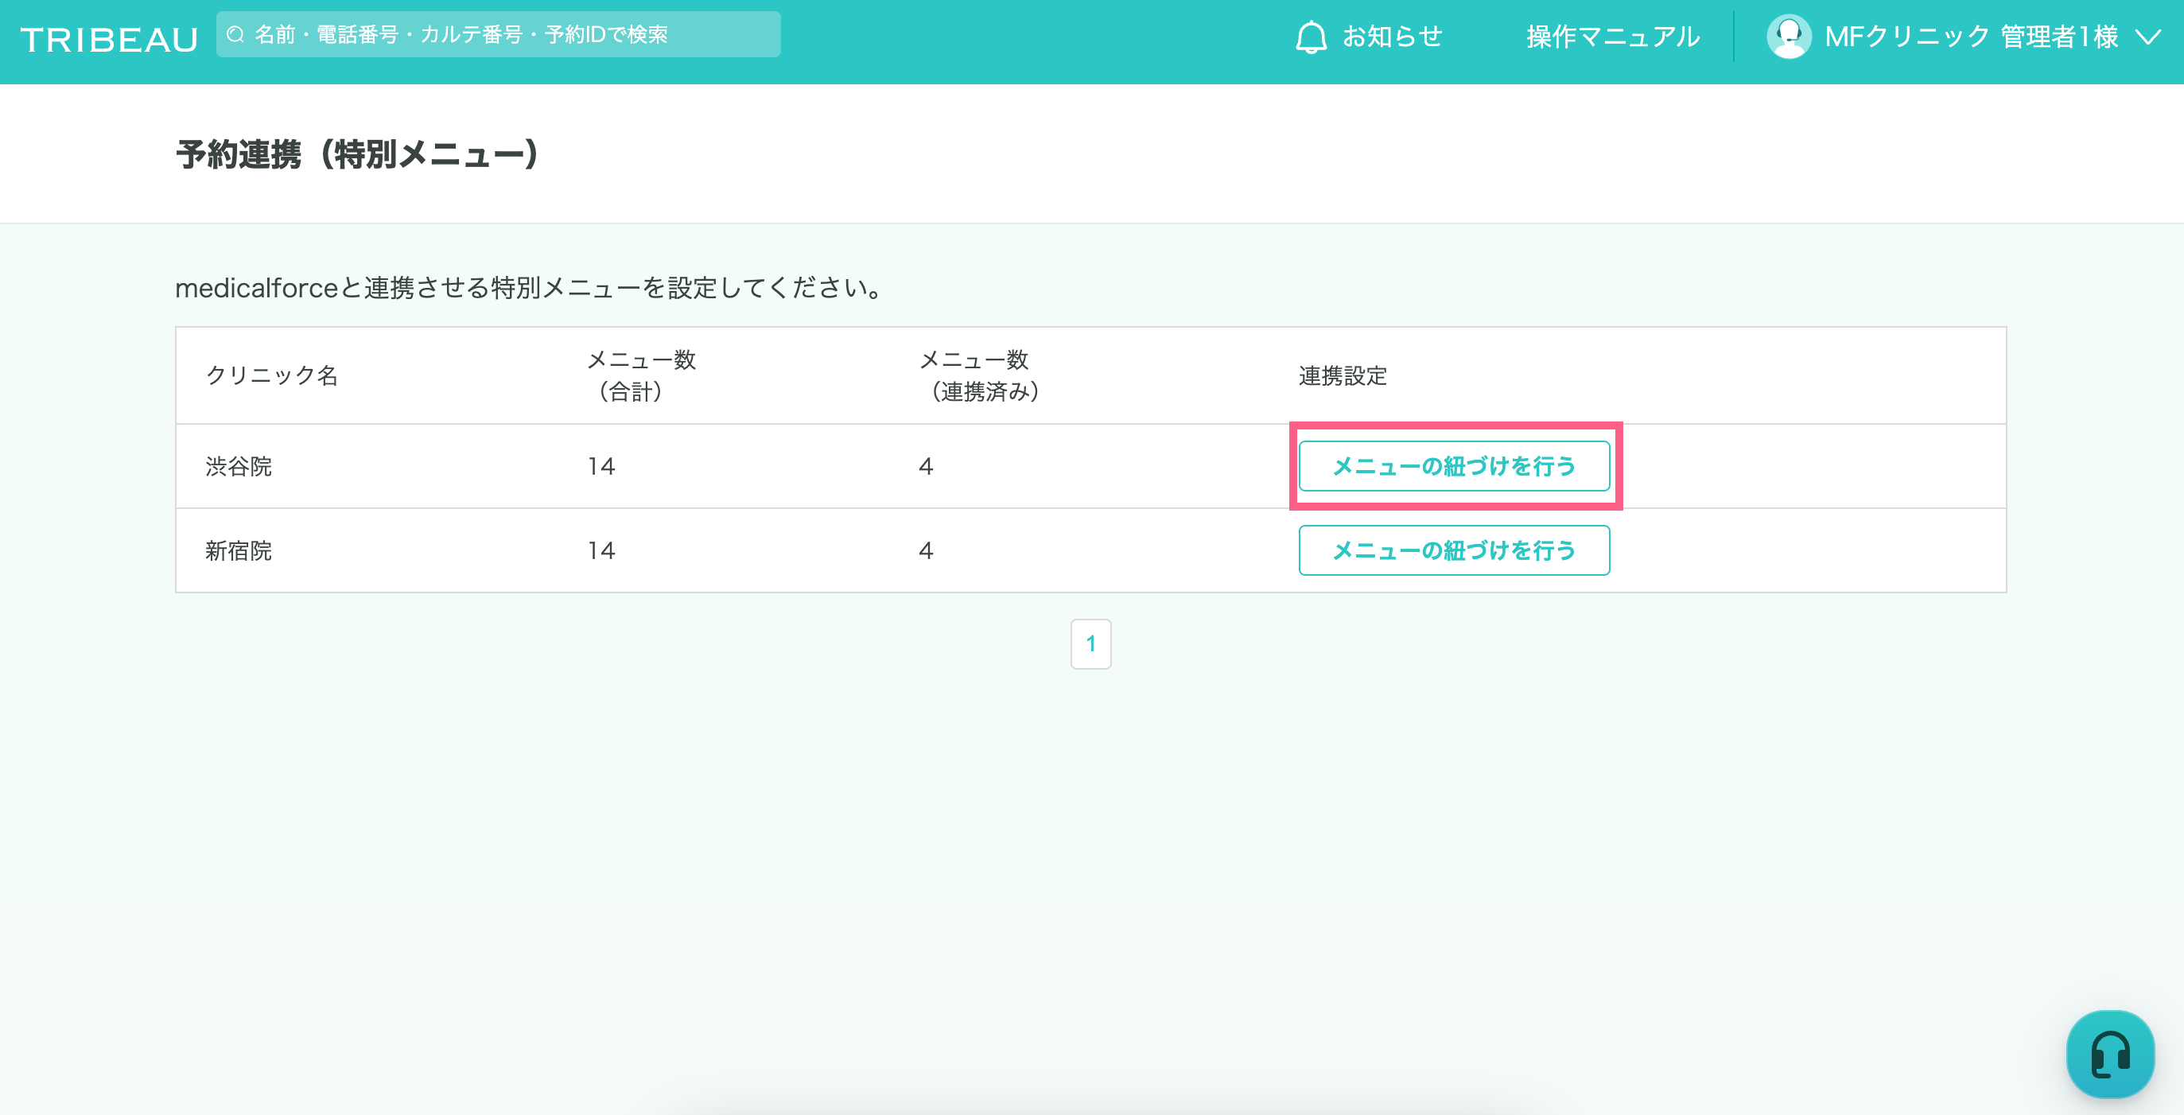Click the TRIBEAU logo
Image resolution: width=2184 pixels, height=1115 pixels.
click(108, 39)
